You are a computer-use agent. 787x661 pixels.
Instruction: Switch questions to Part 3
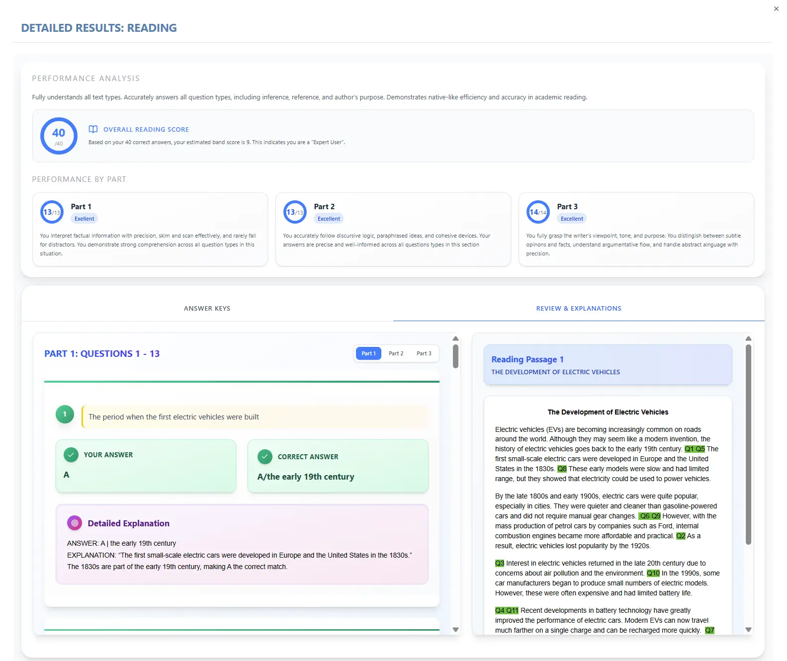424,353
